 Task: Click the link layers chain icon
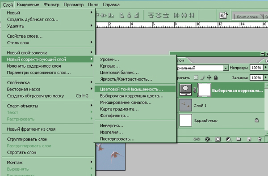[197, 139]
